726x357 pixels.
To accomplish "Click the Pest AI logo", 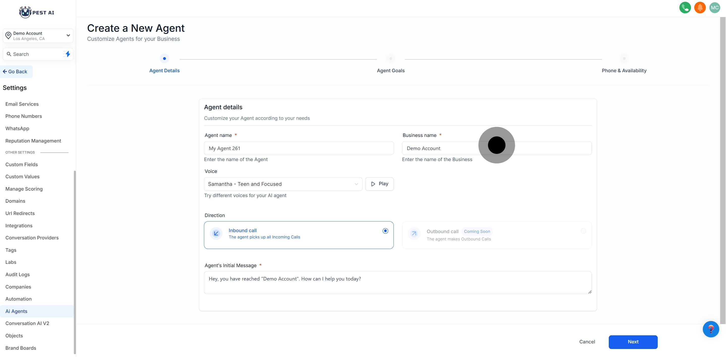I will [37, 12].
